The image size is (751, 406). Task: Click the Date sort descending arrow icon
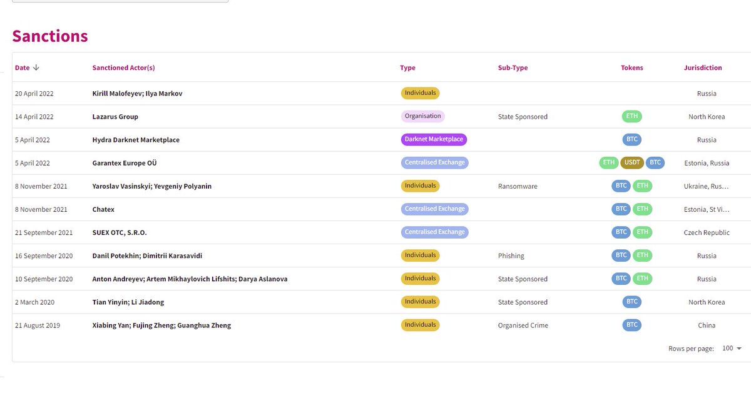pos(36,67)
